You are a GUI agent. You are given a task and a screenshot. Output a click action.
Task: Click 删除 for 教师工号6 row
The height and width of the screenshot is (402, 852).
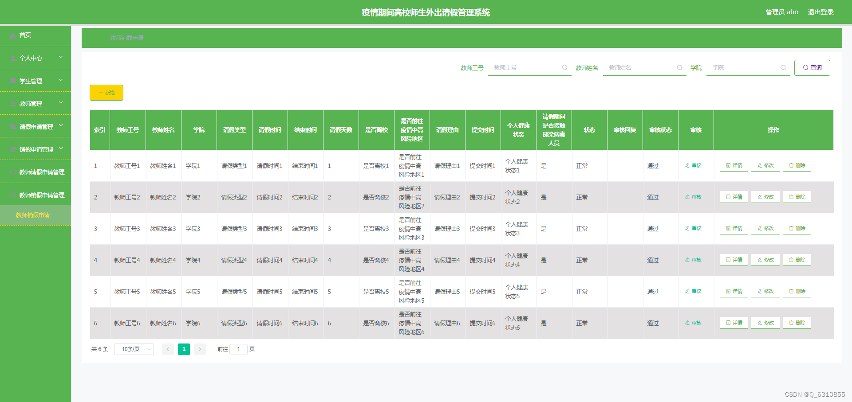797,323
